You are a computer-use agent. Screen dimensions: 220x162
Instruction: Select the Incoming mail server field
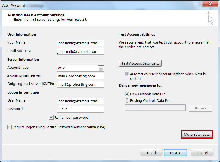pyautogui.click(x=80, y=76)
